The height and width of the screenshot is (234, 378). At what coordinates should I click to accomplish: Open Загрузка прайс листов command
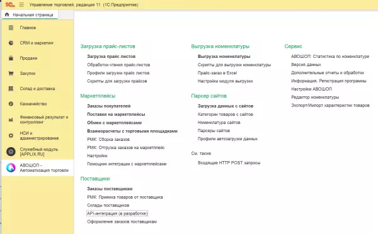point(111,57)
